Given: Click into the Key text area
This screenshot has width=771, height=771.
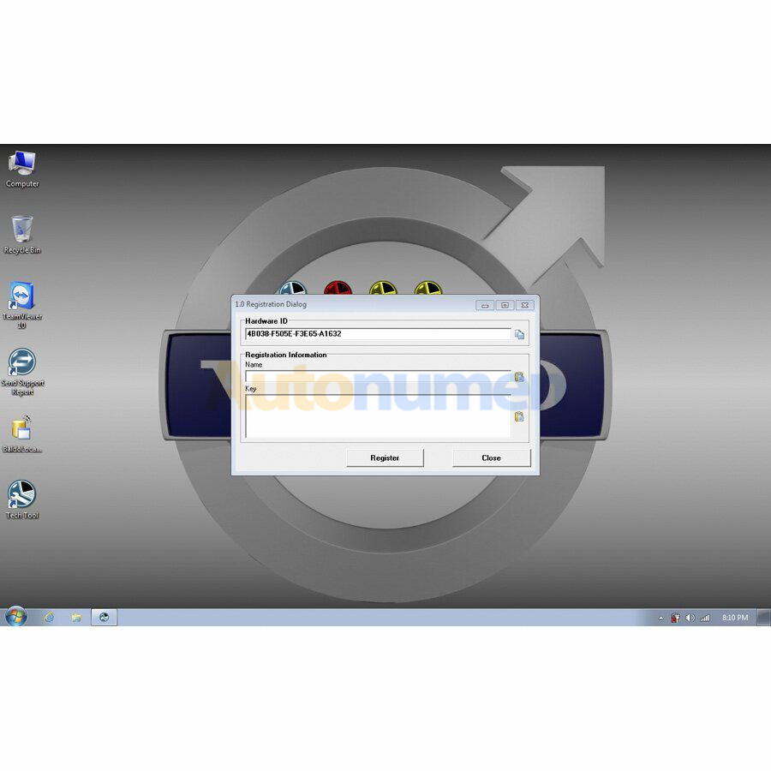Looking at the screenshot, I should point(378,416).
